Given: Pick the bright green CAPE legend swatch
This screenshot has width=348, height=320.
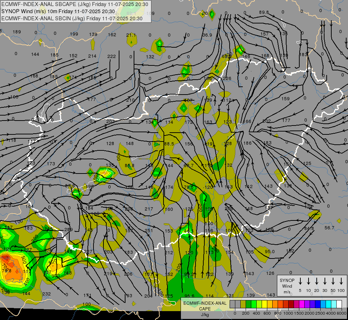Looking at the screenshot, I should point(254,304).
